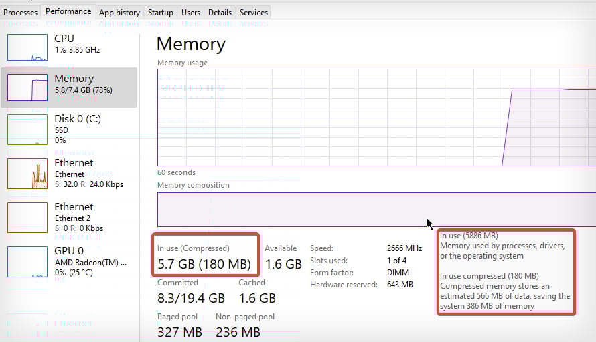Open the Users tab
Image resolution: width=596 pixels, height=342 pixels.
tap(191, 13)
